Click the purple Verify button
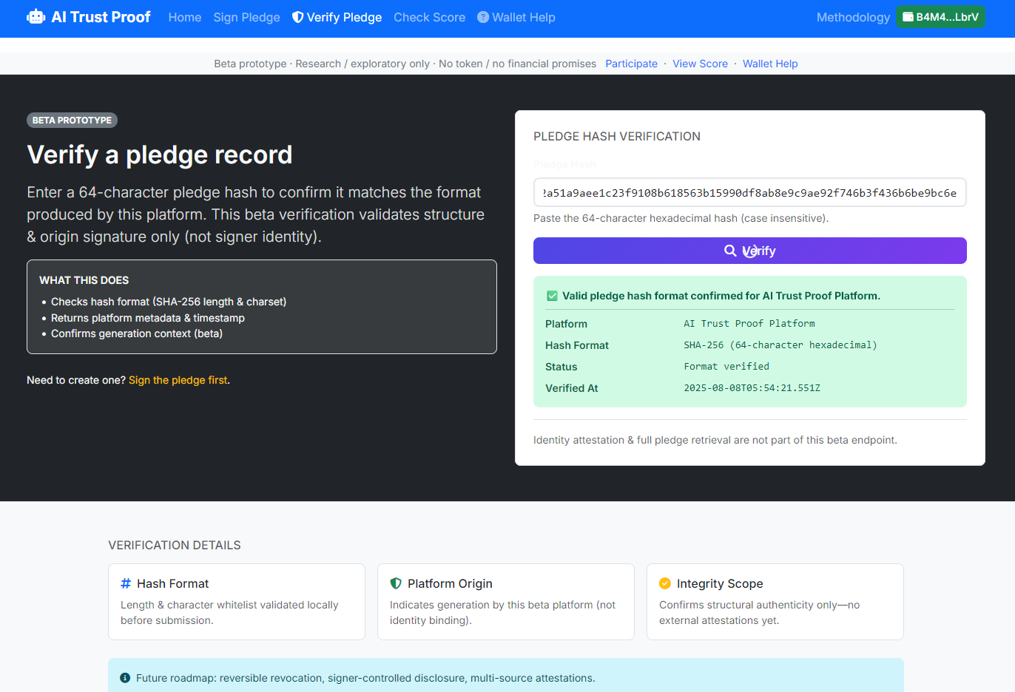The image size is (1015, 692). [749, 251]
